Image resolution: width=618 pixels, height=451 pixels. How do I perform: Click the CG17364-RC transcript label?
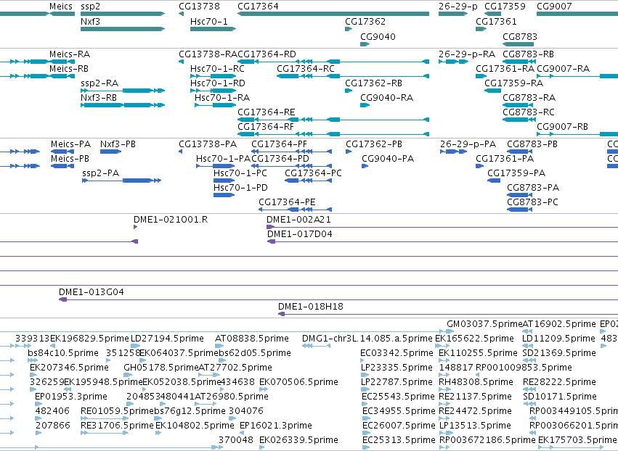[306, 68]
